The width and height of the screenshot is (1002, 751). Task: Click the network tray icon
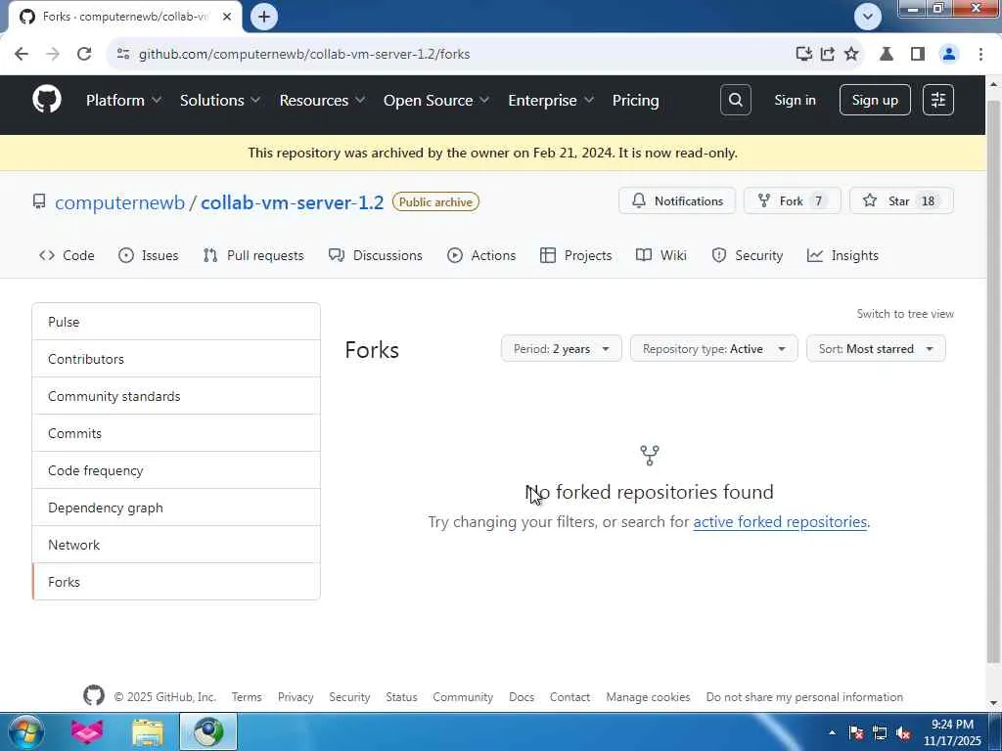(880, 732)
